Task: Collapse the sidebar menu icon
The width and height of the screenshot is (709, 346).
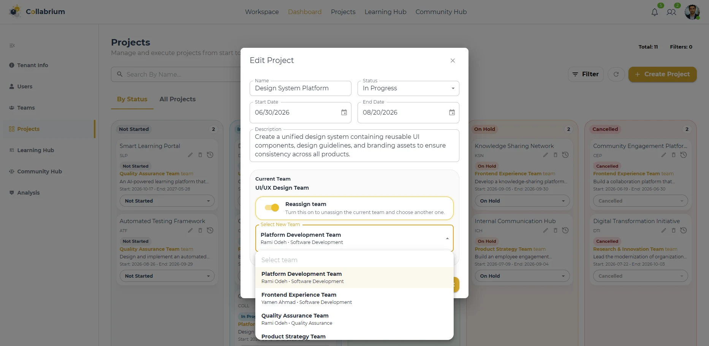Action: [x=12, y=46]
